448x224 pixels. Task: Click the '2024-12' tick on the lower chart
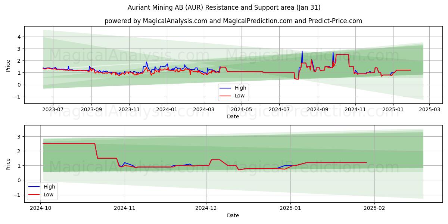coord(206,208)
